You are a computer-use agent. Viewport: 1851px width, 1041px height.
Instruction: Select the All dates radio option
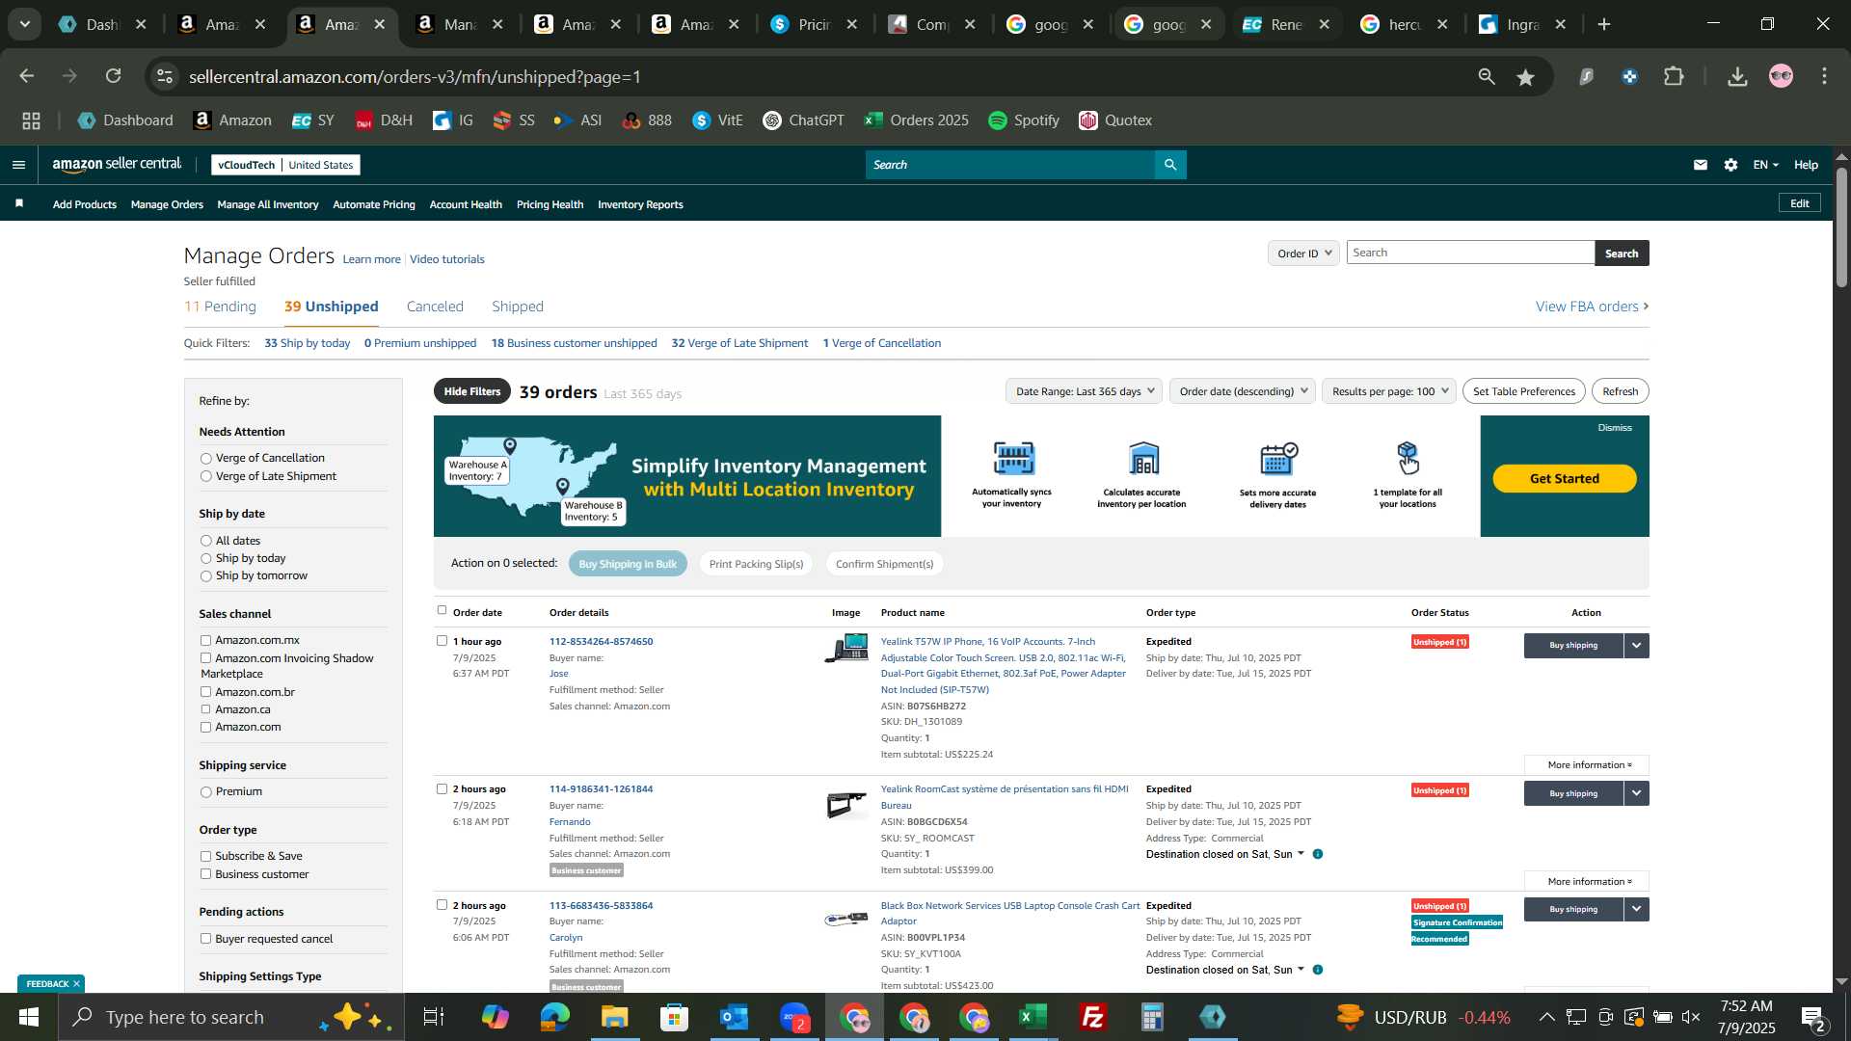click(x=205, y=541)
